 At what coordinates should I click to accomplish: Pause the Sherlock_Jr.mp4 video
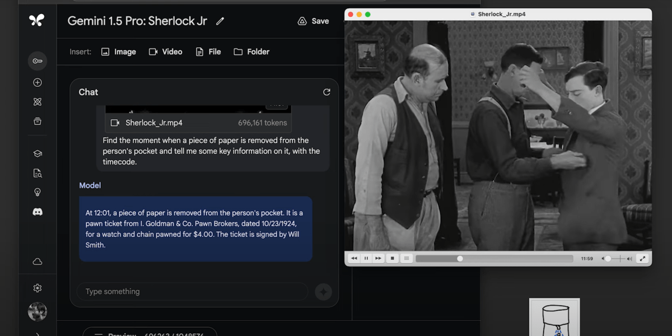coord(366,258)
